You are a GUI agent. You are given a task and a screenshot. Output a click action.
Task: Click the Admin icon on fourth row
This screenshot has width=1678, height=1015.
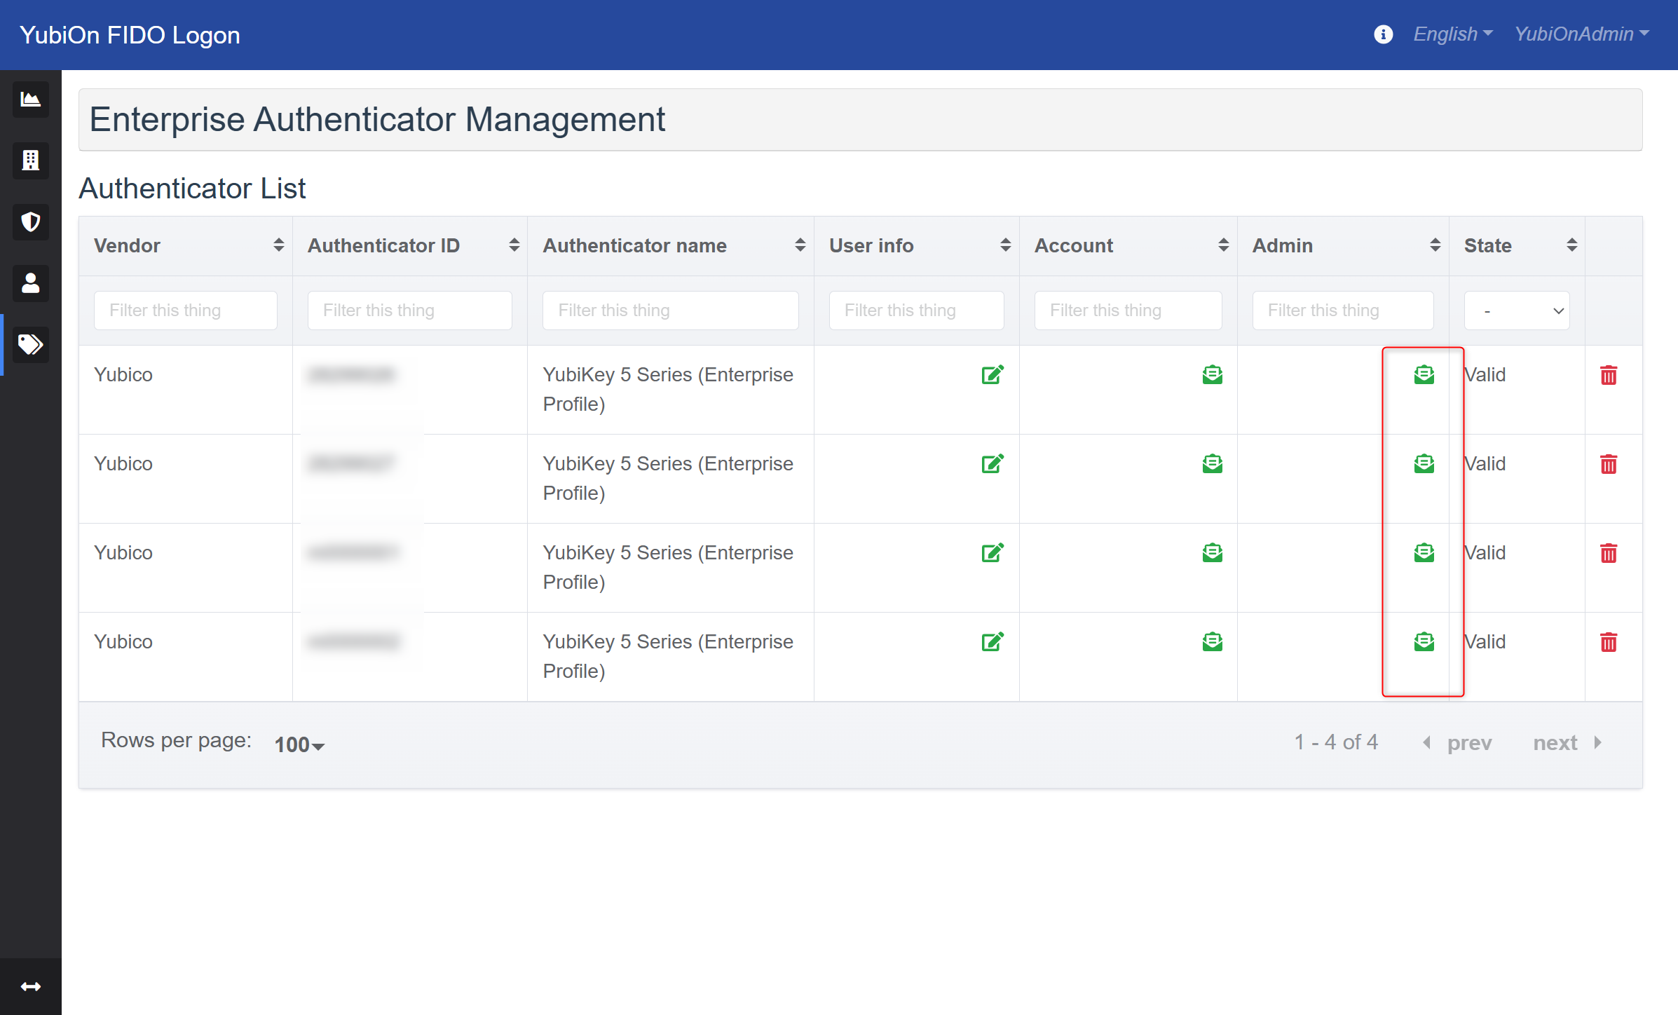point(1423,642)
